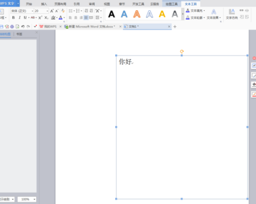Select justified alignment
The height and width of the screenshot is (204, 256).
click(x=86, y=17)
